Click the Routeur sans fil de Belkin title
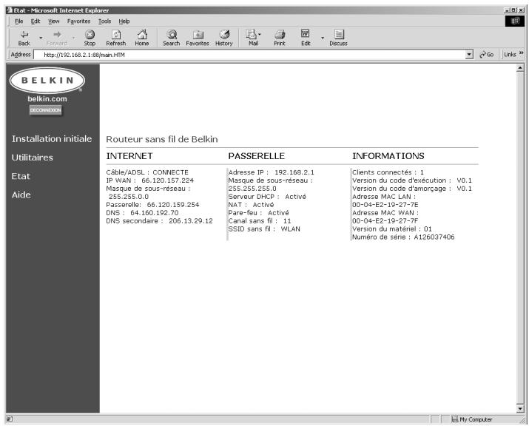 pos(162,139)
